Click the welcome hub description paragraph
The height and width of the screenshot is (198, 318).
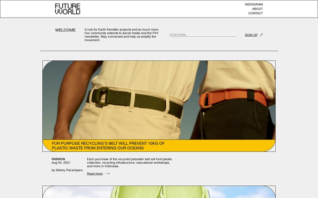pos(122,35)
